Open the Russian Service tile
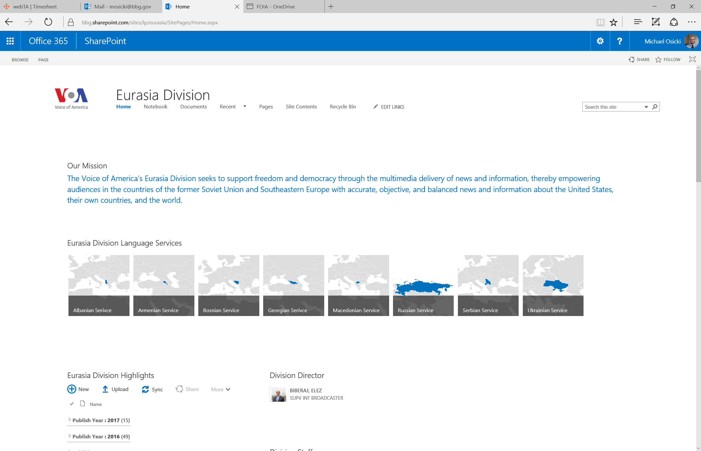This screenshot has width=701, height=451. coord(424,286)
